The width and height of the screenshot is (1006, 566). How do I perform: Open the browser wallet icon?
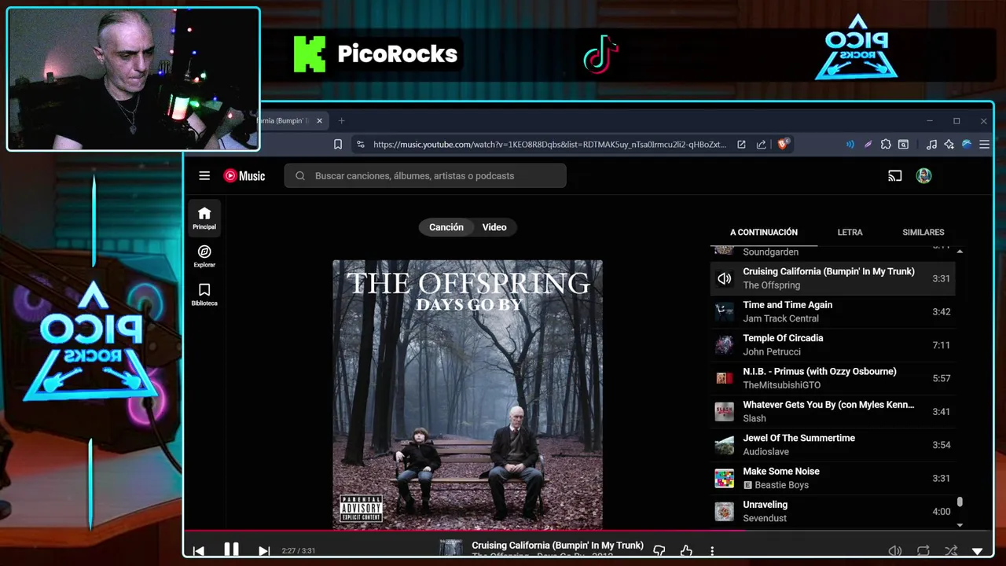coord(904,145)
